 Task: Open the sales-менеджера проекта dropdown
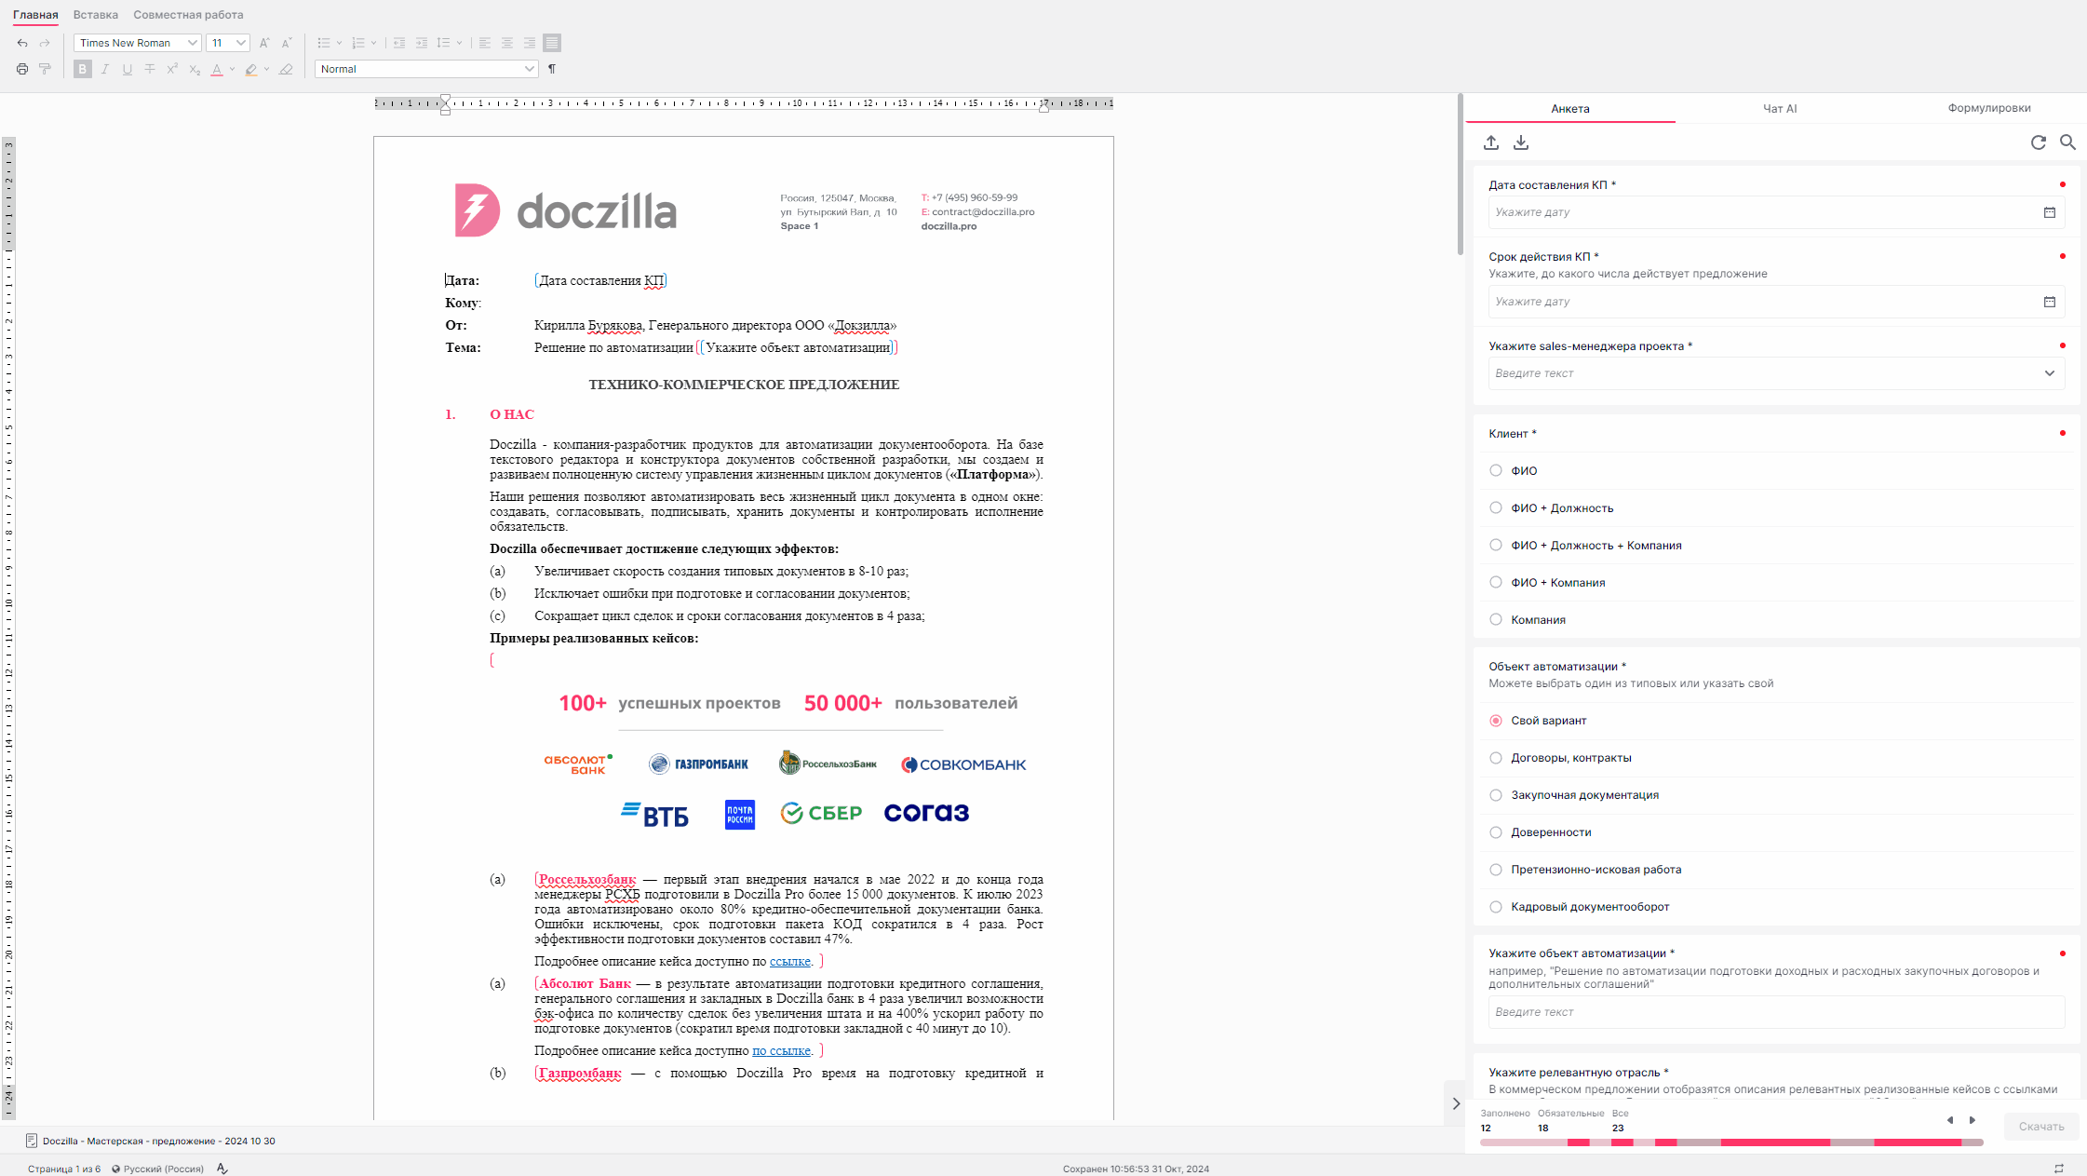[1776, 373]
